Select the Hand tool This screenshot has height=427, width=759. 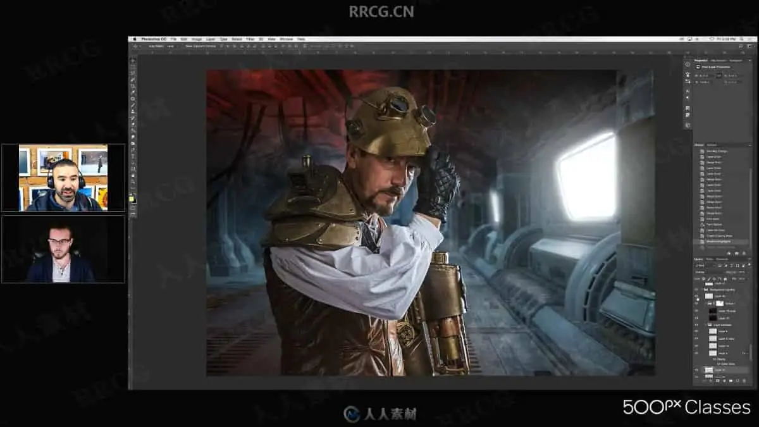click(133, 176)
